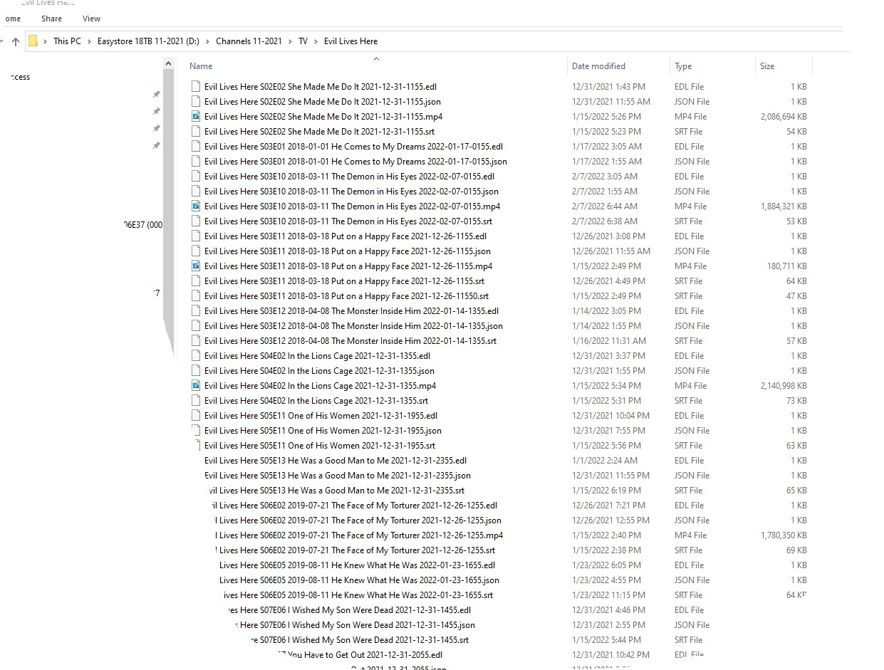Click video icon of S03E11 Put on a Happy Face .mp4
The height and width of the screenshot is (670, 884).
196,266
